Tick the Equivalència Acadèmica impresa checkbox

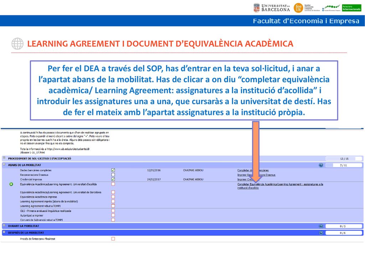click(x=113, y=197)
